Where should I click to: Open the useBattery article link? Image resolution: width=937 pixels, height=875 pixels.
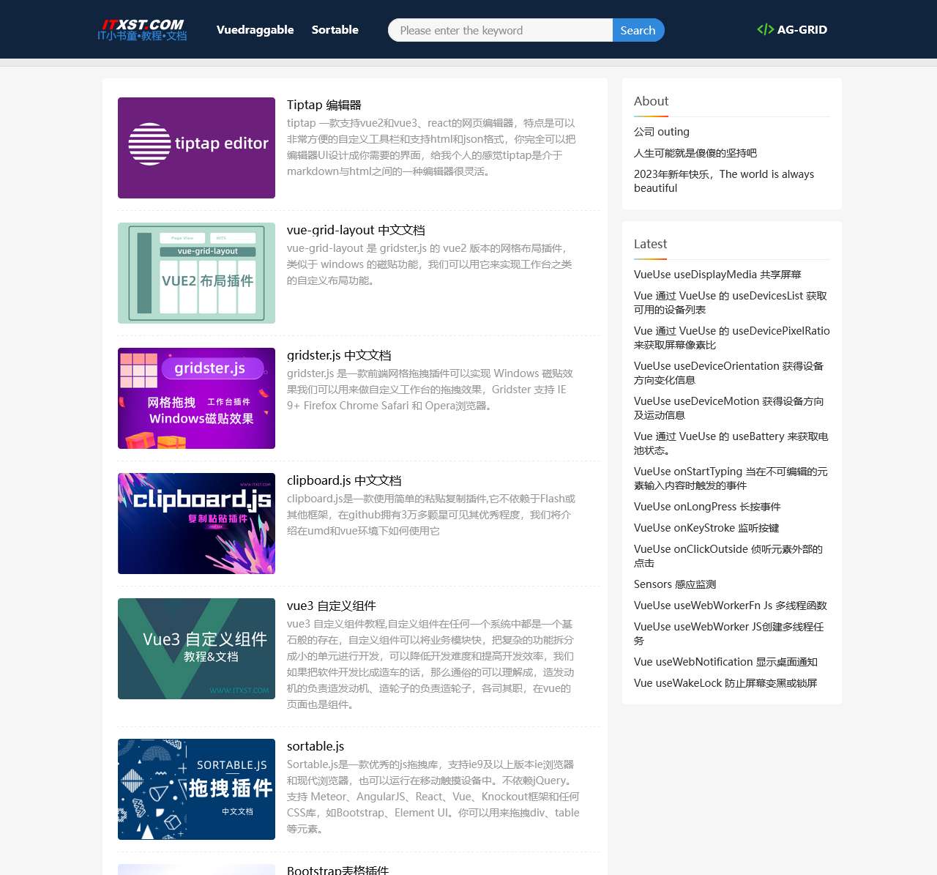click(731, 443)
